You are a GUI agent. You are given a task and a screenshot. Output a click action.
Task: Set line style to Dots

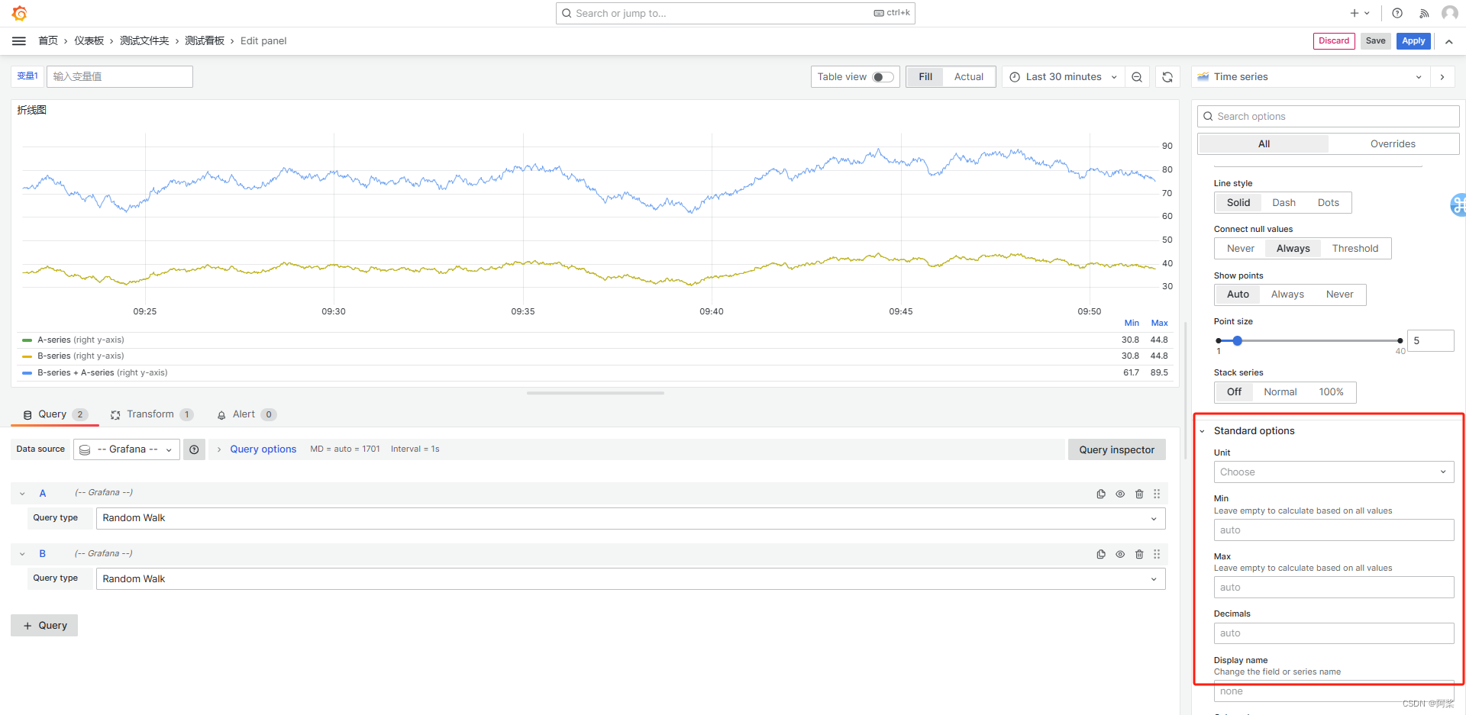(1329, 203)
